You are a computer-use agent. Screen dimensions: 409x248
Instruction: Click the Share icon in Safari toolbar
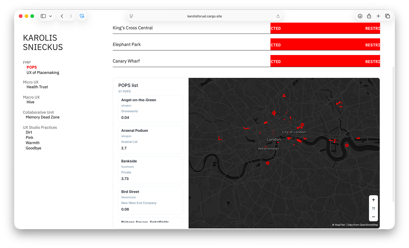tap(369, 16)
